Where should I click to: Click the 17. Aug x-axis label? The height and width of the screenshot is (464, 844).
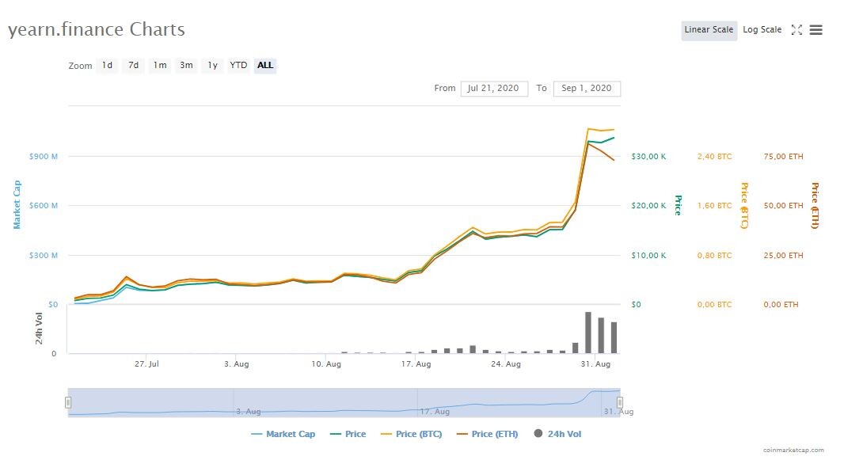pyautogui.click(x=416, y=364)
